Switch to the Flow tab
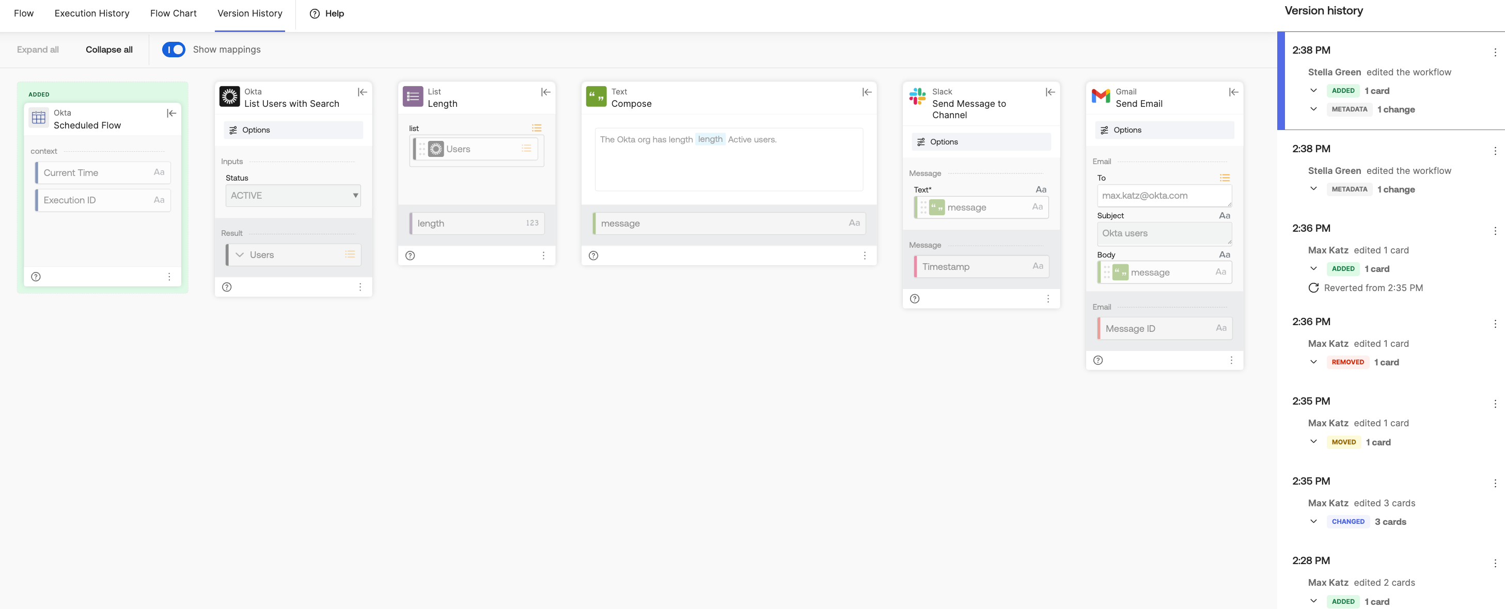Image resolution: width=1505 pixels, height=609 pixels. point(24,13)
